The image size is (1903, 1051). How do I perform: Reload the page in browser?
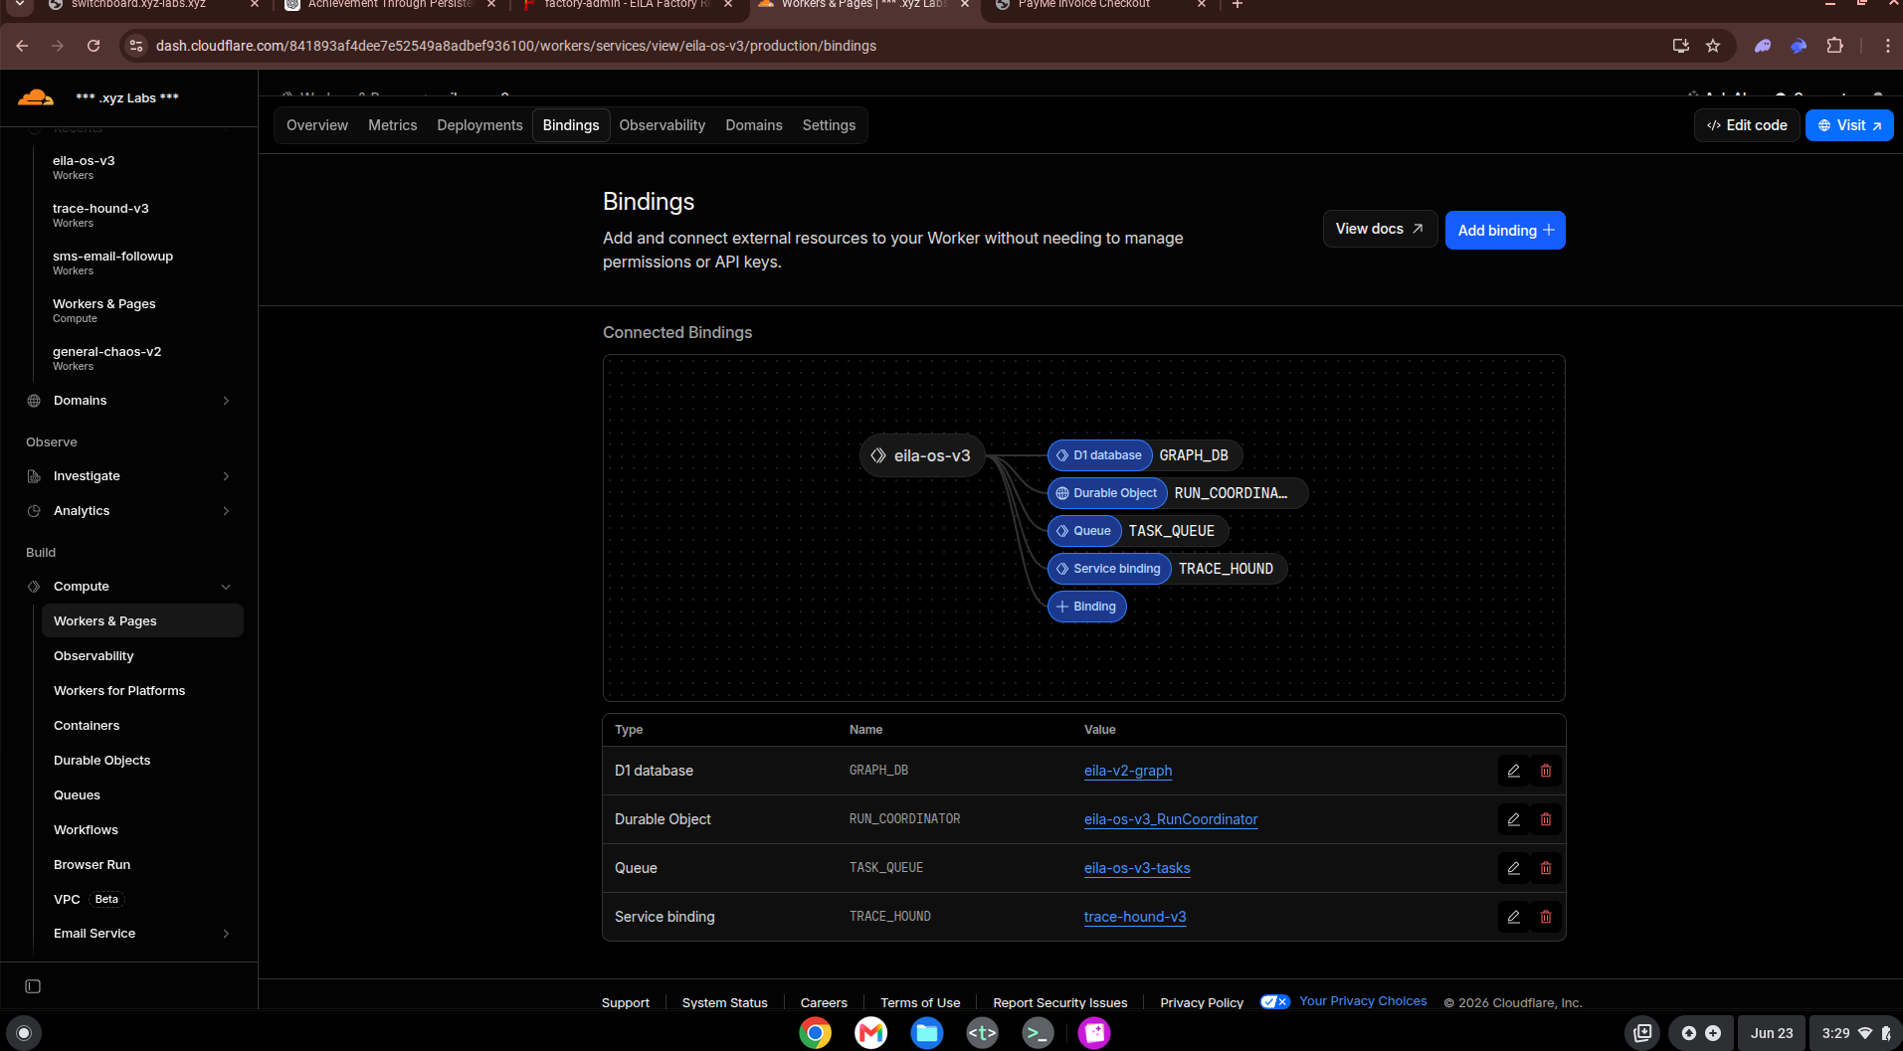pyautogui.click(x=94, y=46)
